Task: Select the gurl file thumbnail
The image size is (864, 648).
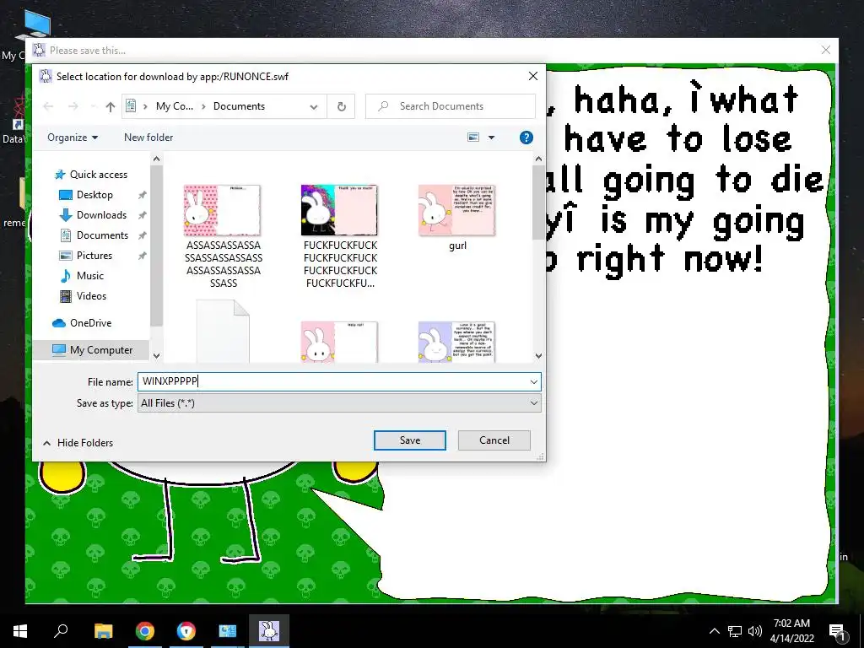Action: [x=456, y=210]
